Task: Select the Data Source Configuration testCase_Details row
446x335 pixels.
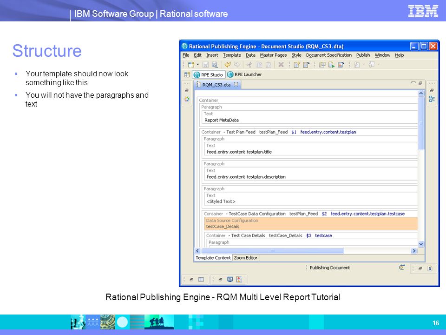Action: click(x=311, y=224)
